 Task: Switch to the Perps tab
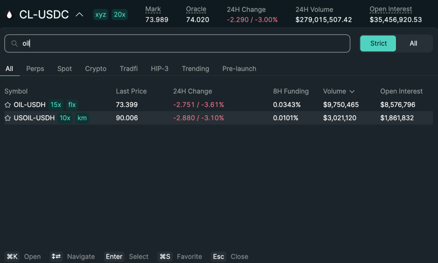pos(35,69)
